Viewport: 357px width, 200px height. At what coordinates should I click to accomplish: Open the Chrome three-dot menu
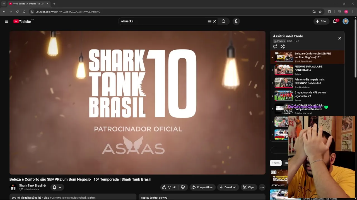coord(353,12)
